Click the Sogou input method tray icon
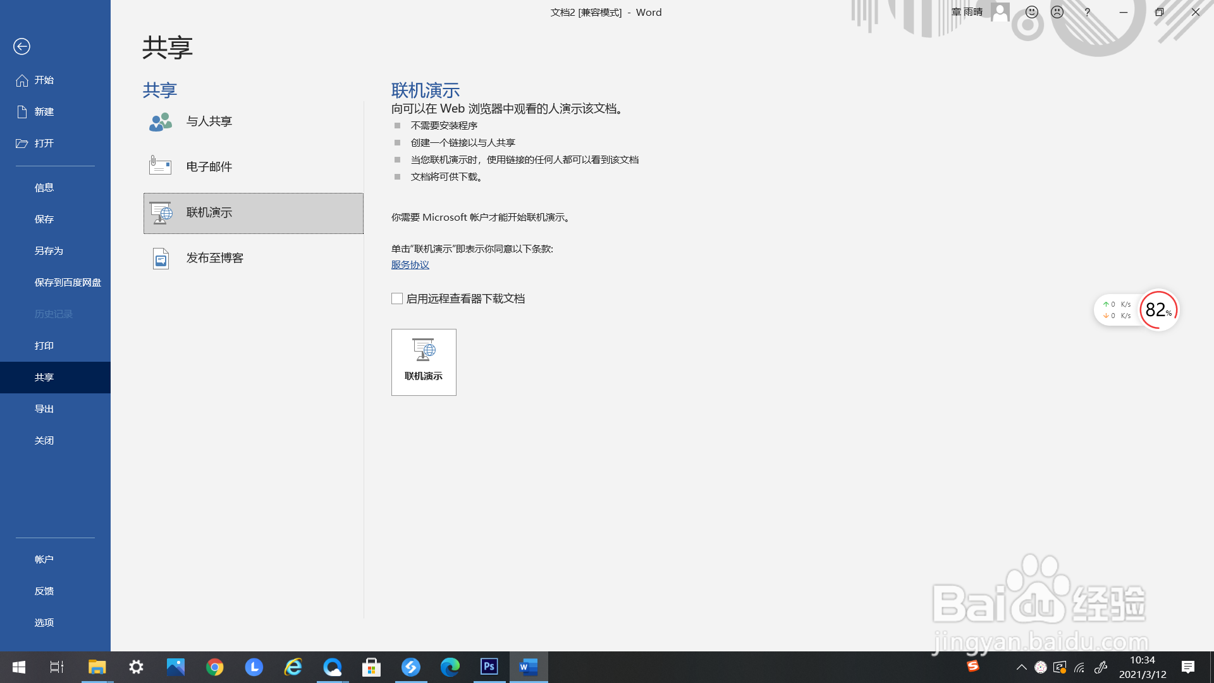This screenshot has width=1214, height=683. (972, 666)
